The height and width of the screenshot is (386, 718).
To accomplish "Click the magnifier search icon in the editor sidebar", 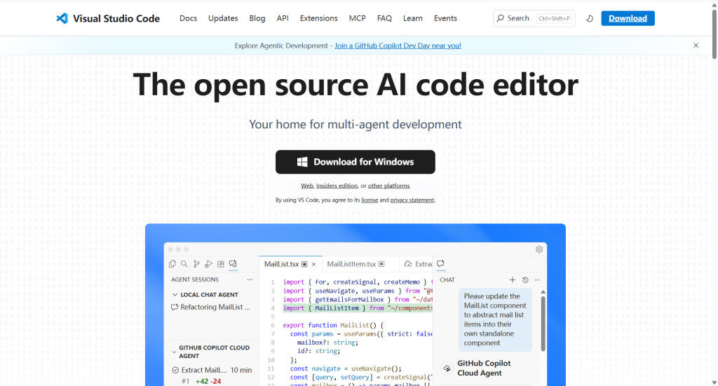I will [x=184, y=264].
